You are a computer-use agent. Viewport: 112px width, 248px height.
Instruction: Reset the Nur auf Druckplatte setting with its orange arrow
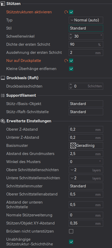66,61
